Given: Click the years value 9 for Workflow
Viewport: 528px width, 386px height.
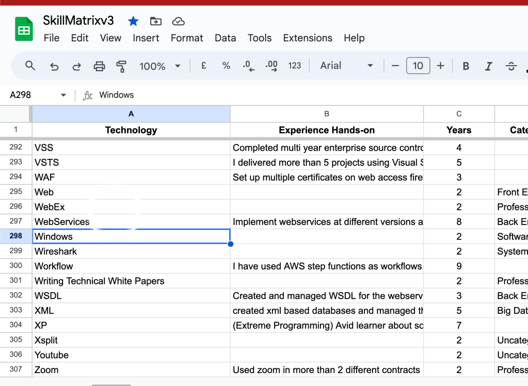Looking at the screenshot, I should [x=459, y=266].
